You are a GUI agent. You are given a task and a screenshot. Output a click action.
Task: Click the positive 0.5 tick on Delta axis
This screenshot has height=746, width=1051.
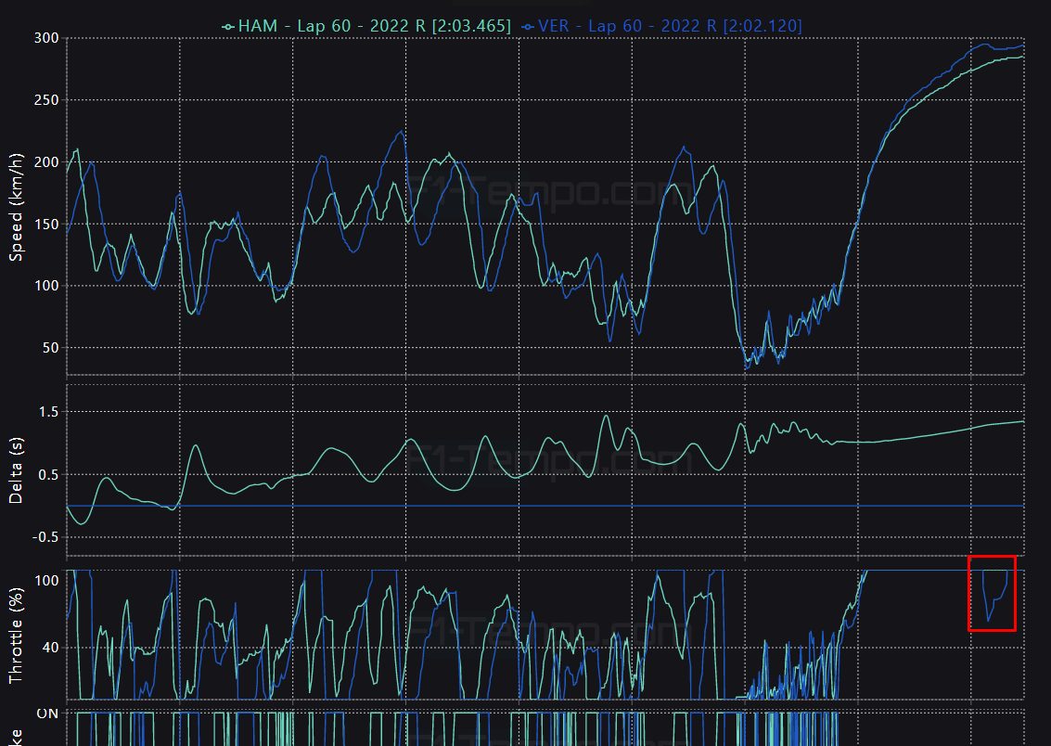49,475
